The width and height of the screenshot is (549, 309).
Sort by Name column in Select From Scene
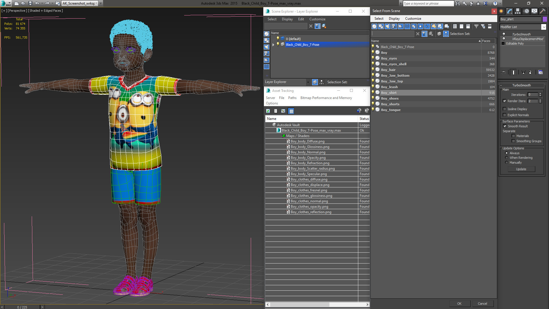tap(426, 41)
